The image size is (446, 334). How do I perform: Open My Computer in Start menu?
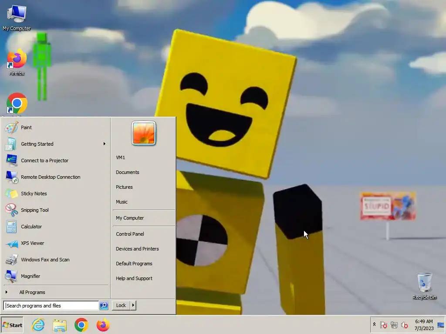pyautogui.click(x=130, y=218)
